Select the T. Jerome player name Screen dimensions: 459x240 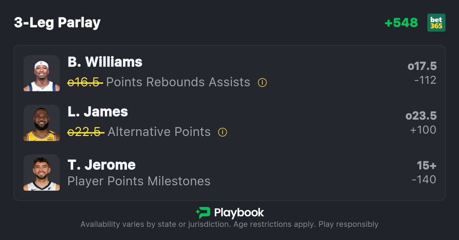[102, 165]
